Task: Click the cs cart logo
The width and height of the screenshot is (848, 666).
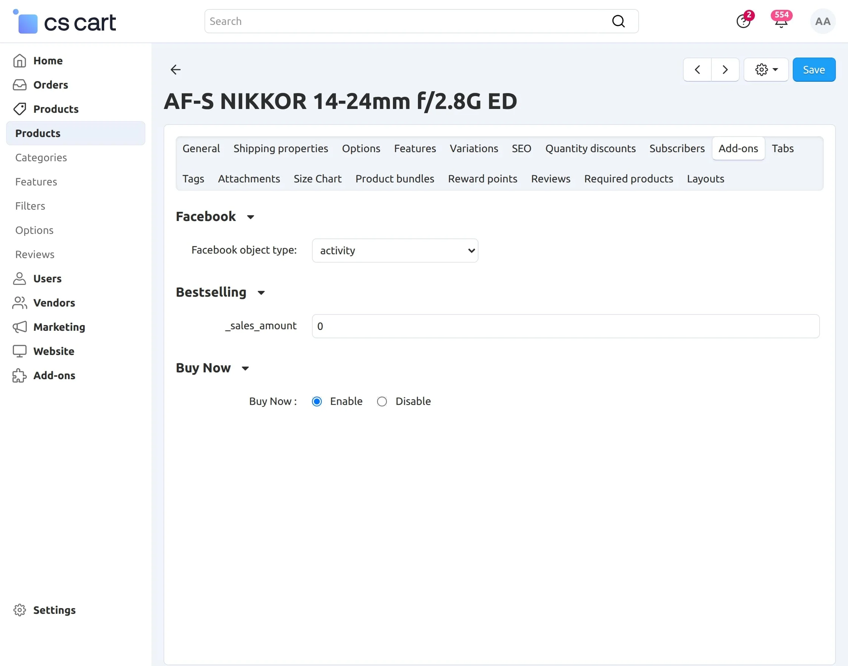Action: [65, 22]
